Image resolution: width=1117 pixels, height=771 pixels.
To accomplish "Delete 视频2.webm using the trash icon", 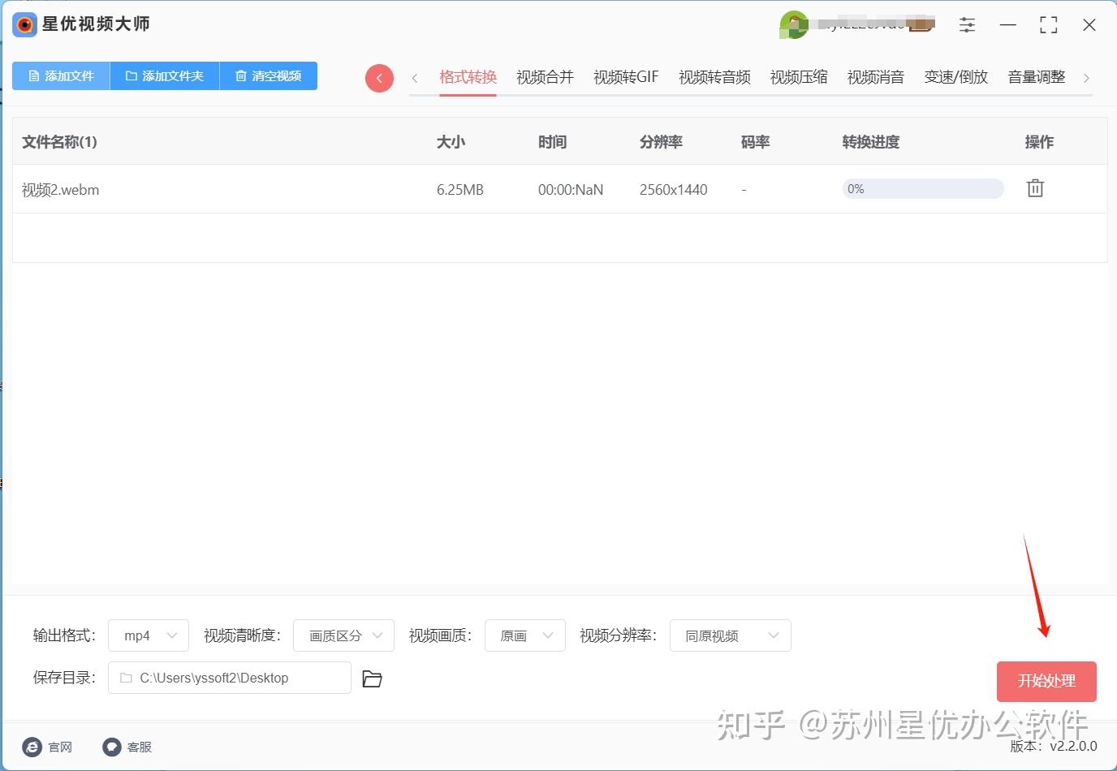I will (1034, 187).
